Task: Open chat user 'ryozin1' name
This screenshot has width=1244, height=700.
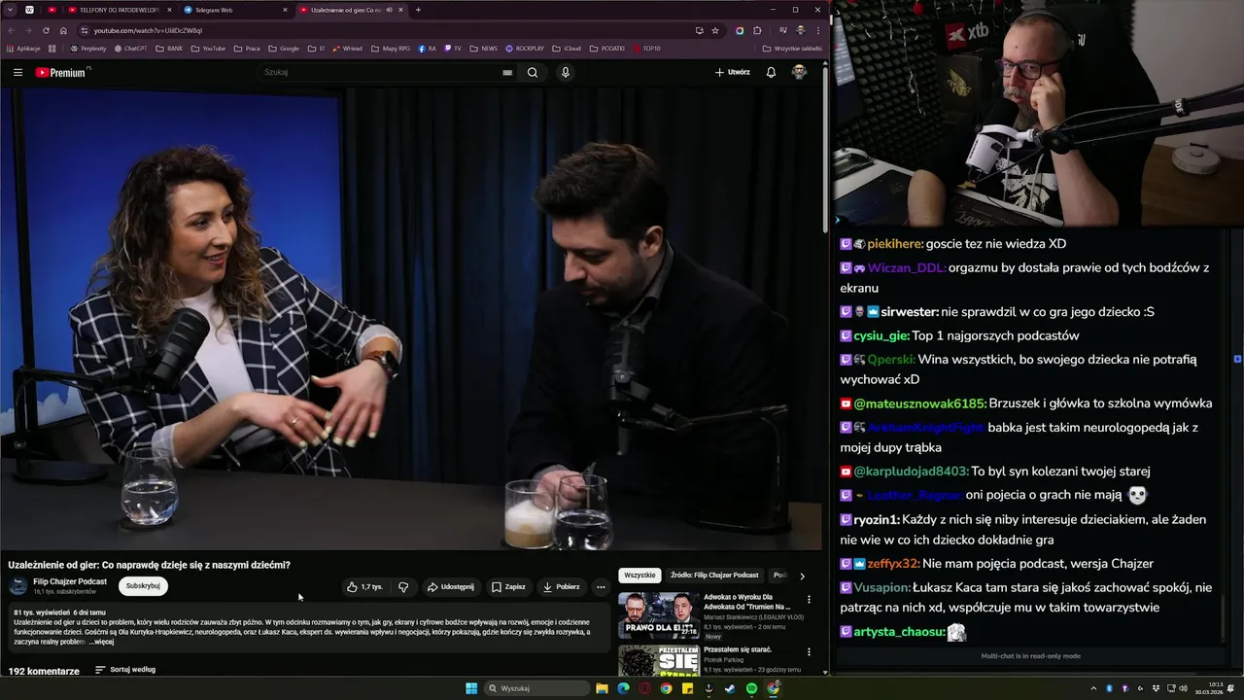Action: point(876,520)
